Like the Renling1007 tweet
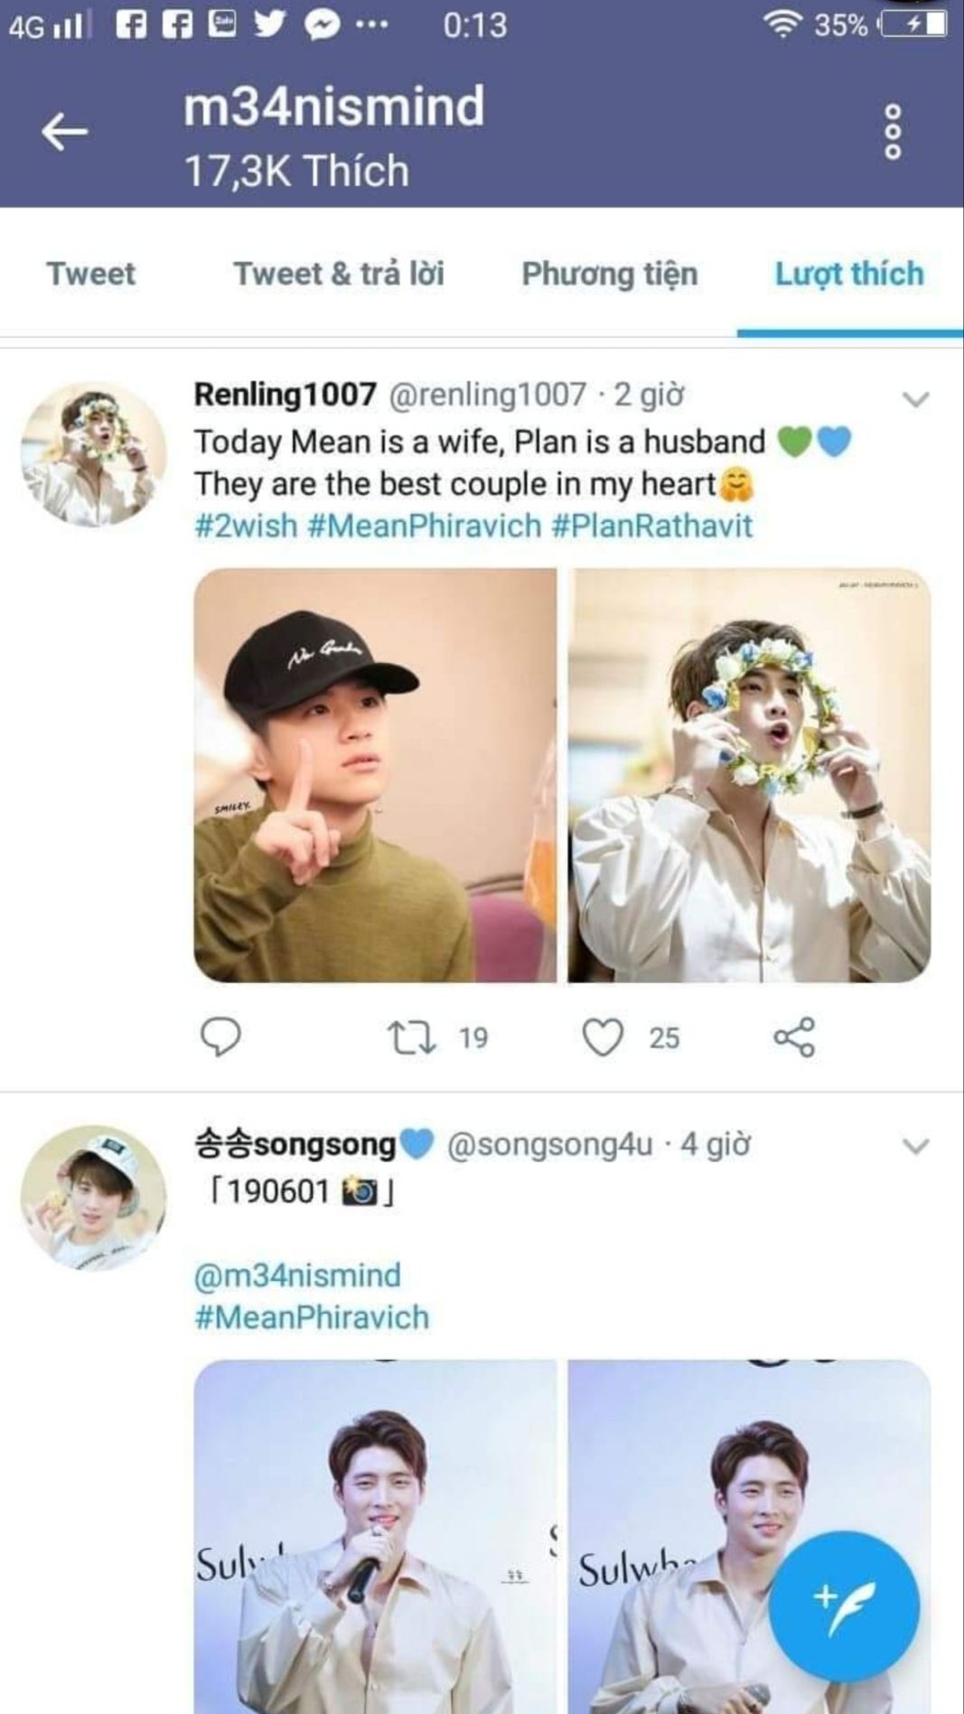Viewport: 964px width, 1714px height. (x=603, y=1036)
